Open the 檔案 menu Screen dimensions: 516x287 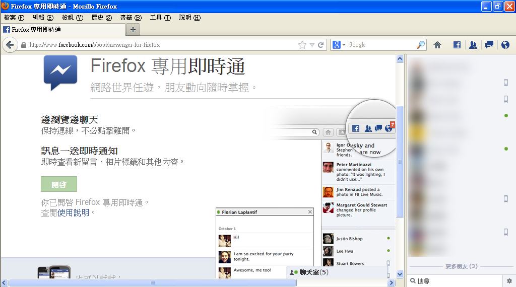click(x=14, y=18)
